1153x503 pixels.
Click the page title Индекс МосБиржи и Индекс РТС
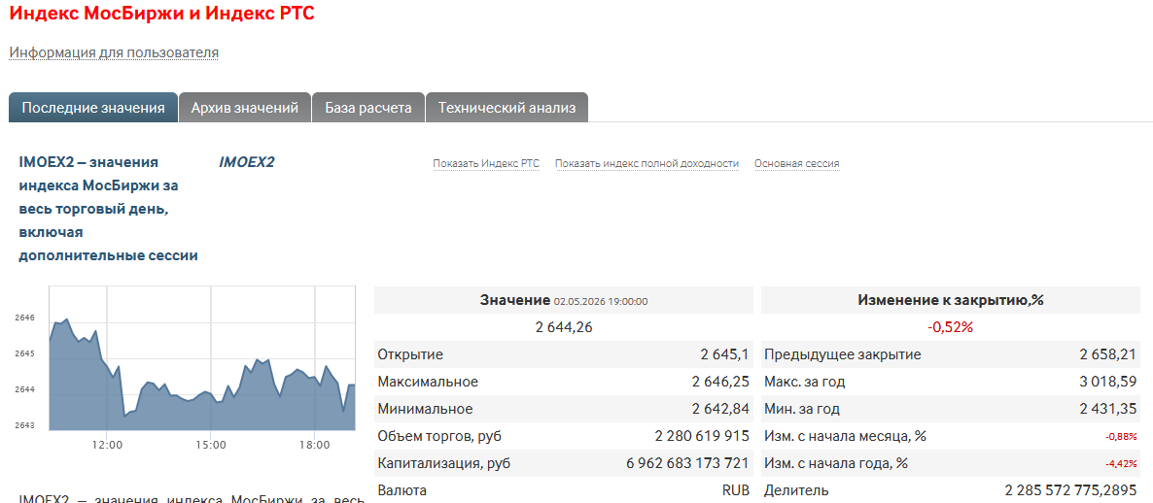tap(161, 14)
